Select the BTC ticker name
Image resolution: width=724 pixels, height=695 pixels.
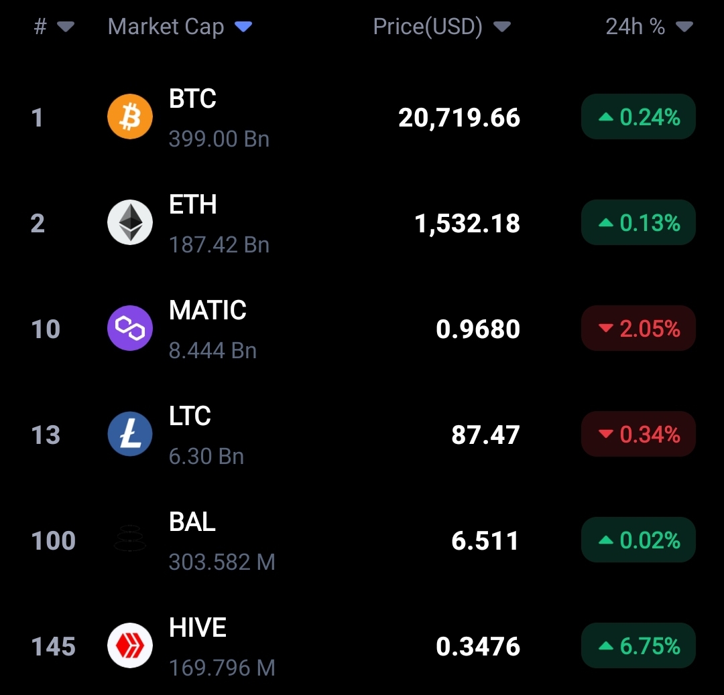pos(192,99)
